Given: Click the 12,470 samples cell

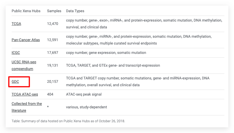Looking at the screenshot, I should [x=52, y=24].
